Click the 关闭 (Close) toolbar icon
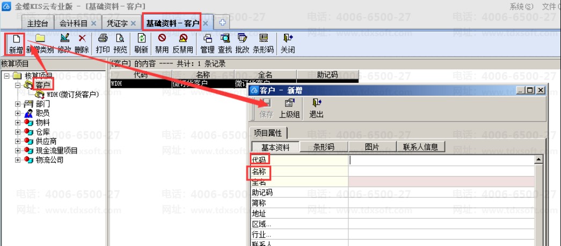This screenshot has height=246, width=561. 288,38
